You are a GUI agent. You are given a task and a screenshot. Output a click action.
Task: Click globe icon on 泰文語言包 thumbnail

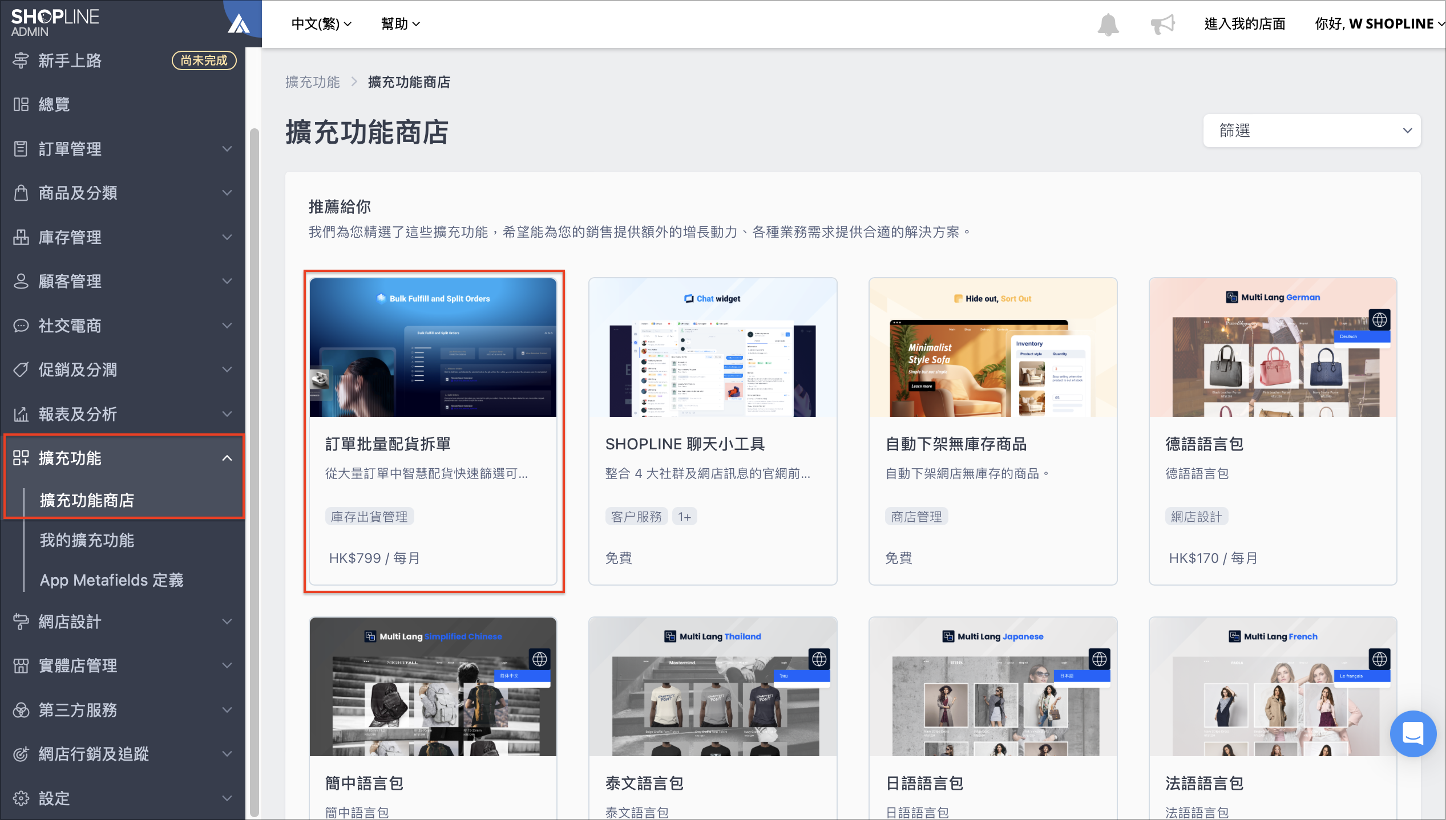coord(819,659)
